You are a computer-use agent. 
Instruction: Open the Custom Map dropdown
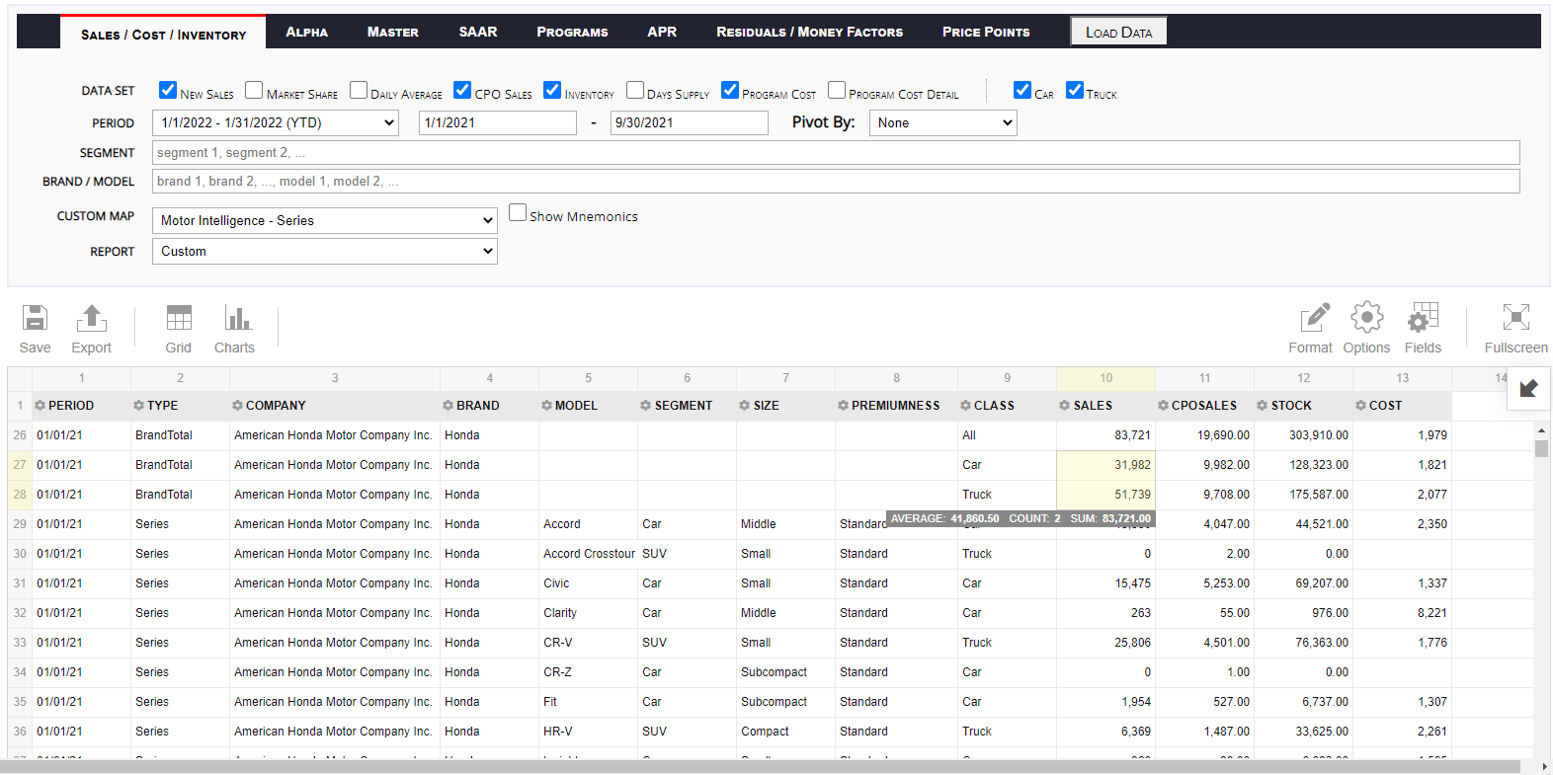point(325,220)
